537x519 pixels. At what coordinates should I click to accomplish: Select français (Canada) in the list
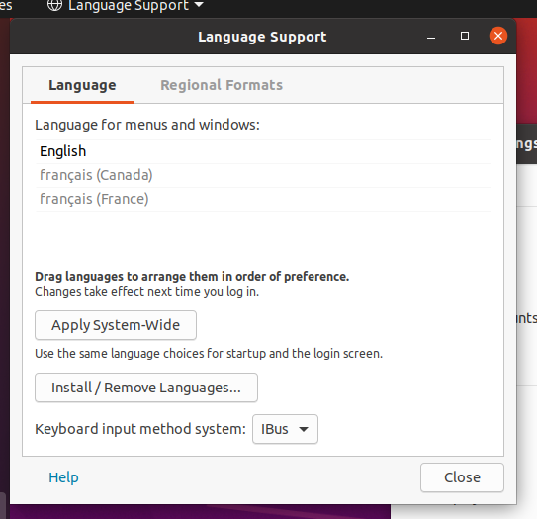coord(263,175)
